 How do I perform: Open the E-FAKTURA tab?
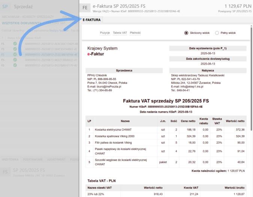[x=91, y=20]
